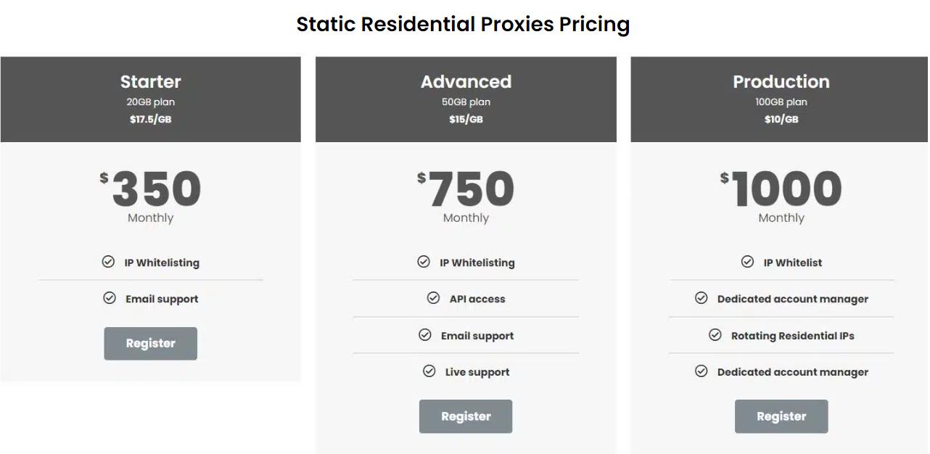Register for the Advanced plan
The width and height of the screenshot is (930, 454).
pyautogui.click(x=466, y=416)
